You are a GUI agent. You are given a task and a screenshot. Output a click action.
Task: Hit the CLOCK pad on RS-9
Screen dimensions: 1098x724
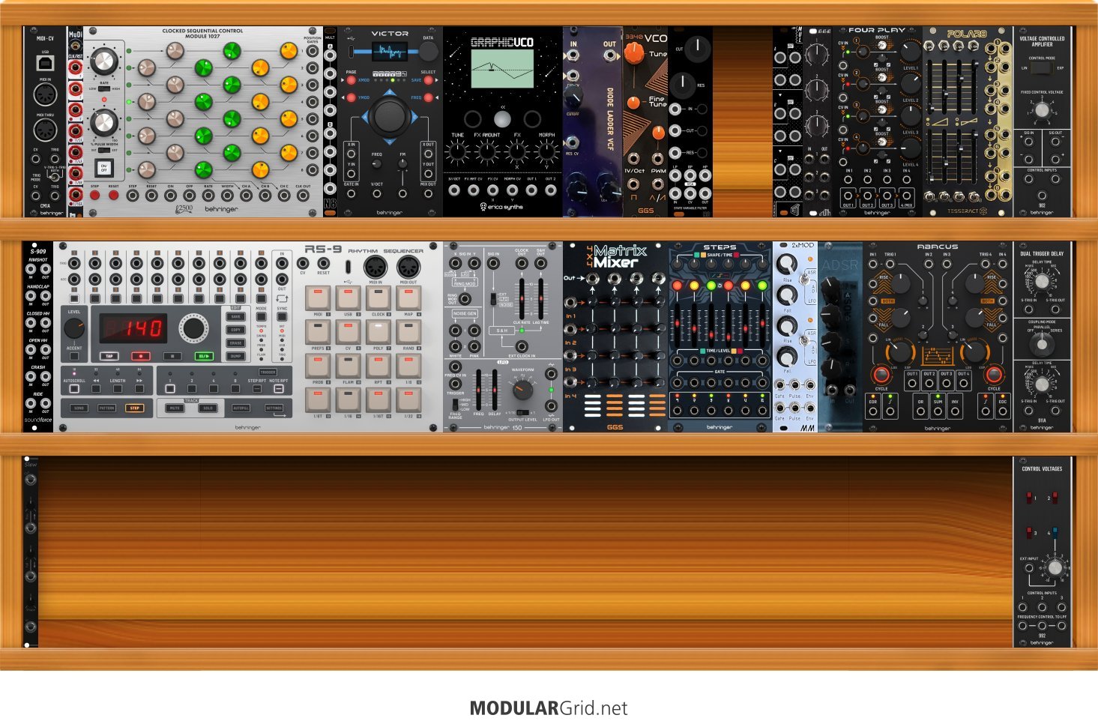[378, 298]
